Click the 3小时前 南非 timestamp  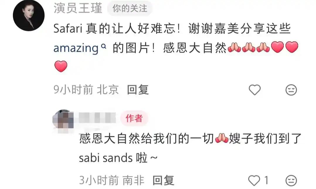112,180
